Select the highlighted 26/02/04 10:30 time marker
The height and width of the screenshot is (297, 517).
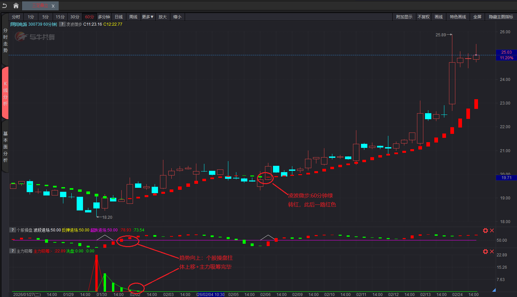[211, 294]
